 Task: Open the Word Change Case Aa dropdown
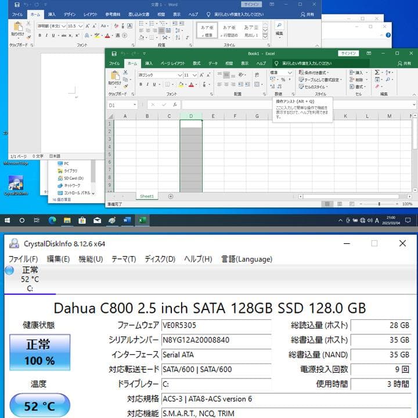click(105, 26)
